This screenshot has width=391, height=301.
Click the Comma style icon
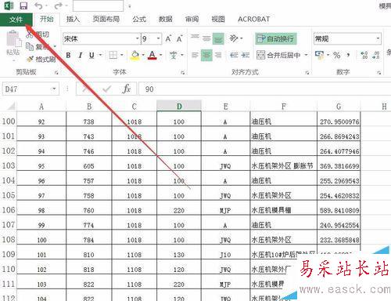click(348, 55)
